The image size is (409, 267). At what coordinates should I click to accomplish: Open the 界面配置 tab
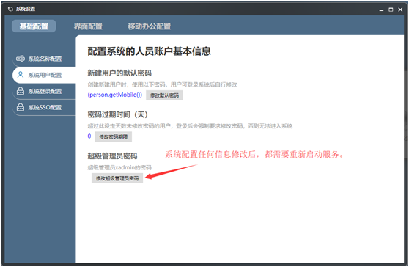[88, 26]
